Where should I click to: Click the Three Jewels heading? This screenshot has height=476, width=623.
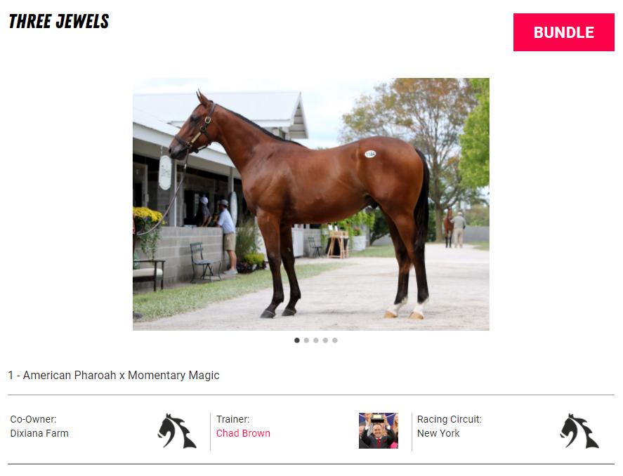59,22
